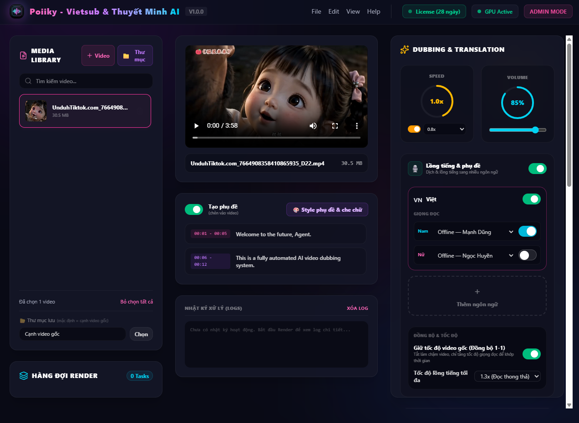Click the ADMIN MODE button
This screenshot has height=423, width=579.
tap(549, 11)
